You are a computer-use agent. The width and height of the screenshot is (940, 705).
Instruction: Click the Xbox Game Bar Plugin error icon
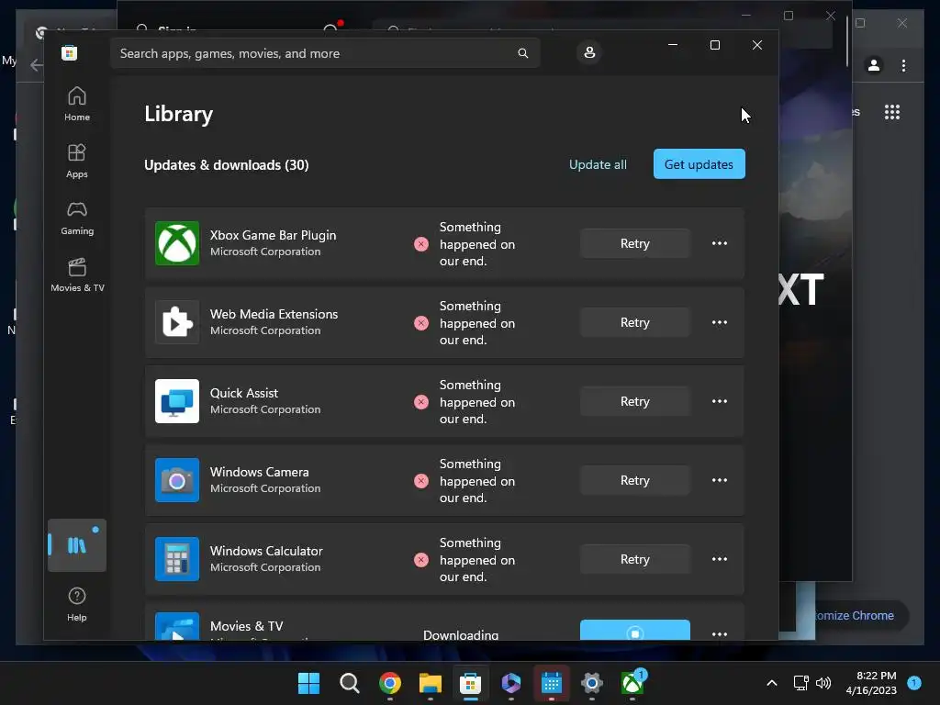(421, 244)
